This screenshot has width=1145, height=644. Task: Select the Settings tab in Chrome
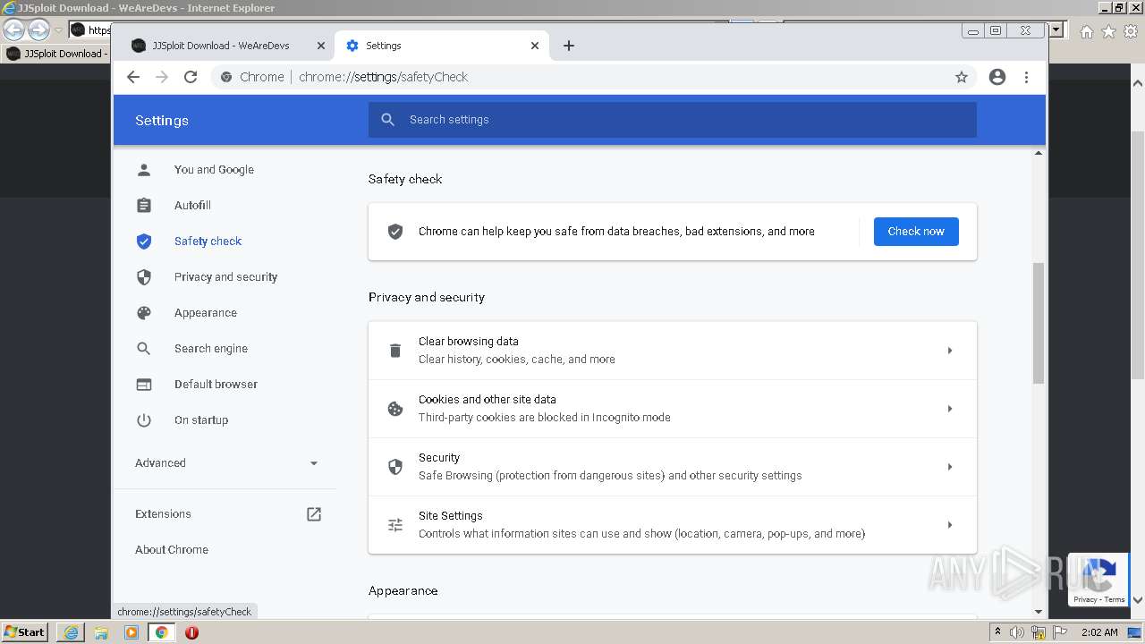coord(442,46)
